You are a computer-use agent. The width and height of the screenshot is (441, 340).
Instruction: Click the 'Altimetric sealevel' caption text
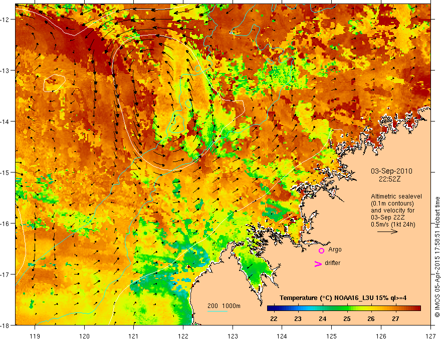(396, 196)
